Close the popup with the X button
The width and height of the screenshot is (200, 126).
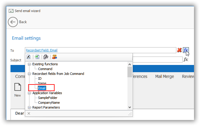coord(29,113)
